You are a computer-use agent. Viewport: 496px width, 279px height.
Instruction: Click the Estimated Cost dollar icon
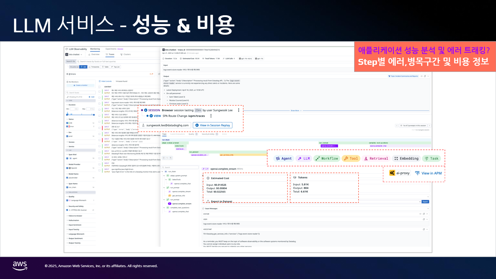208,178
